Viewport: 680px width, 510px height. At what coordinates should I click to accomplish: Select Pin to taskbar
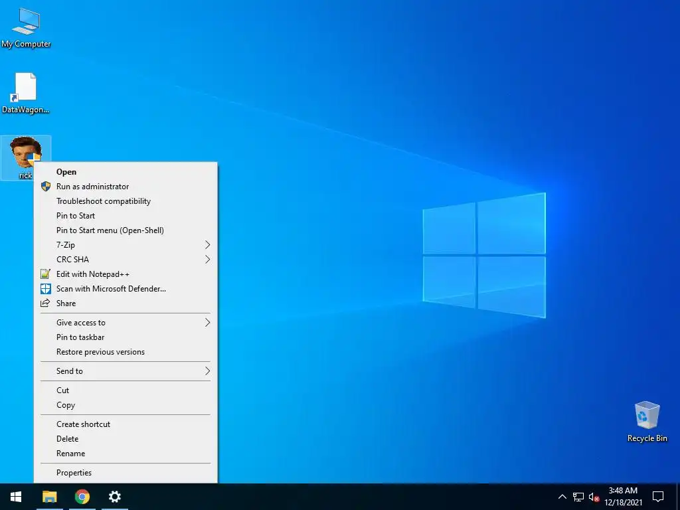(x=126, y=337)
